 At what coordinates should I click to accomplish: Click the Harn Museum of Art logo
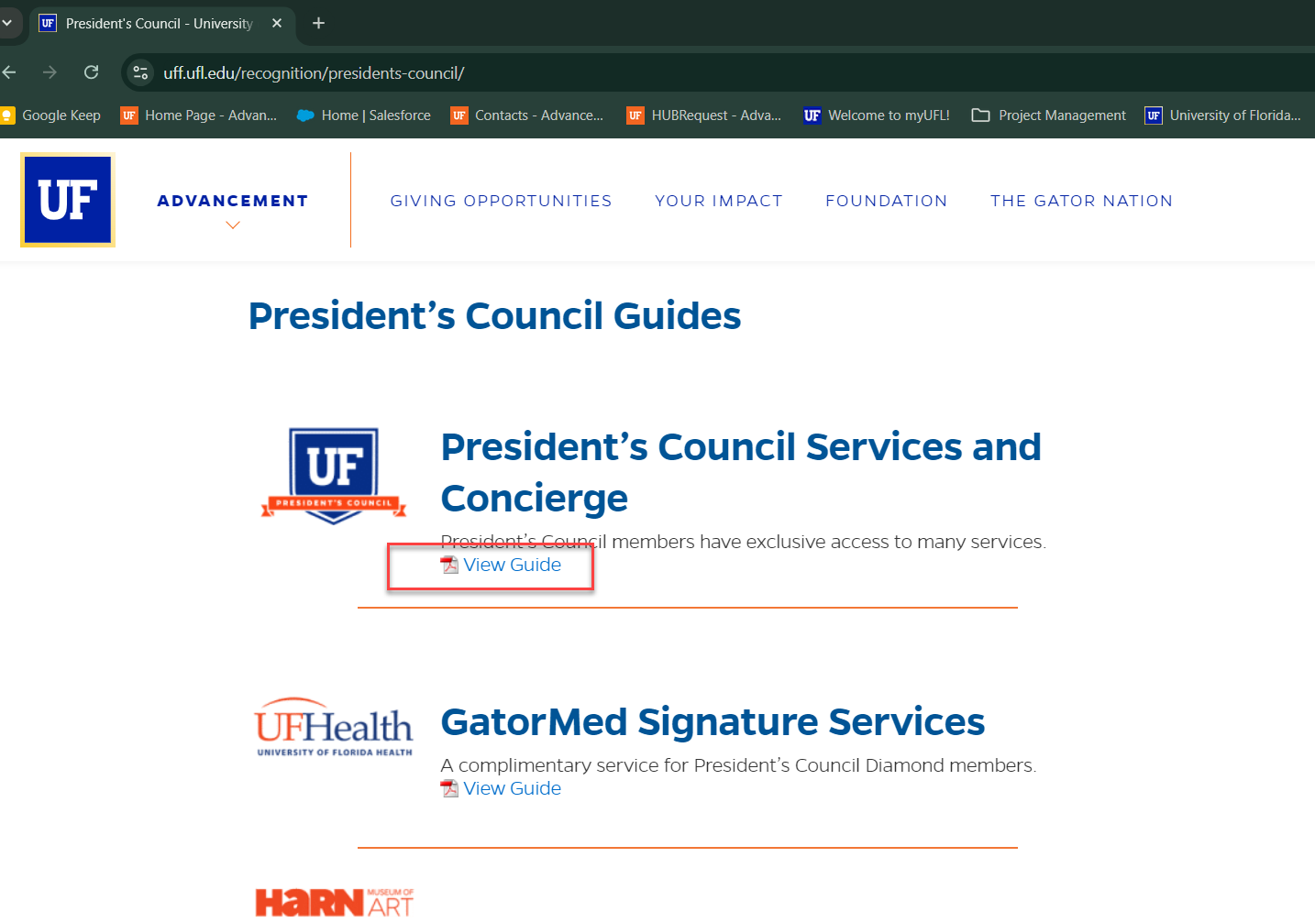(334, 902)
